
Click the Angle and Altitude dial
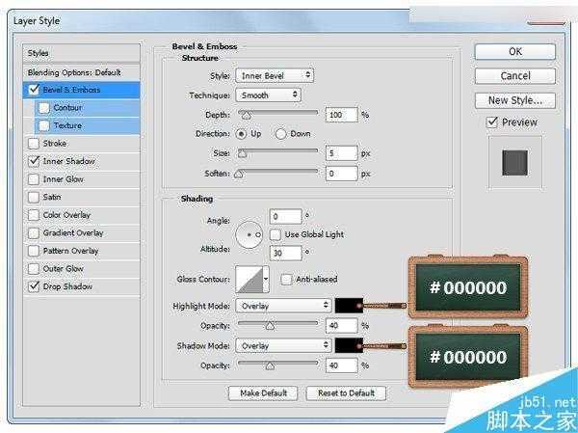tap(251, 234)
